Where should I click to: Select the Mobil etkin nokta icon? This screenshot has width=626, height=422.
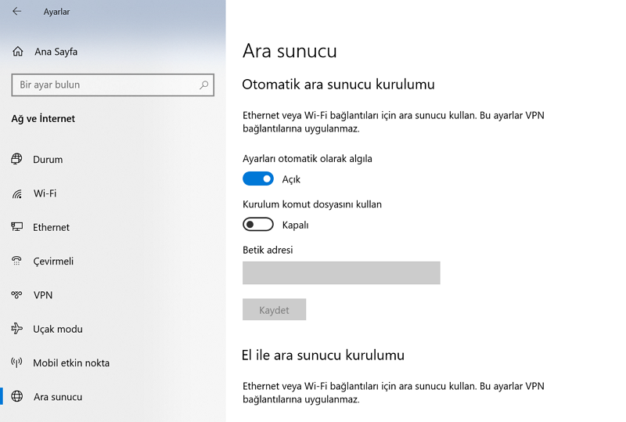[17, 363]
